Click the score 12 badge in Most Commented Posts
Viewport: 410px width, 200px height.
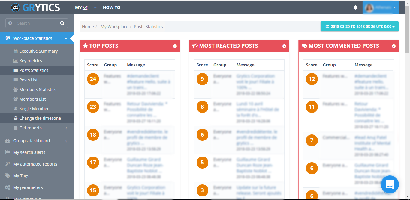(x=312, y=79)
